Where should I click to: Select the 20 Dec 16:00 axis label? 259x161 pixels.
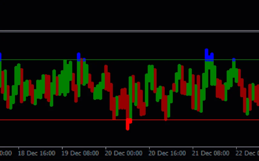click(167, 153)
